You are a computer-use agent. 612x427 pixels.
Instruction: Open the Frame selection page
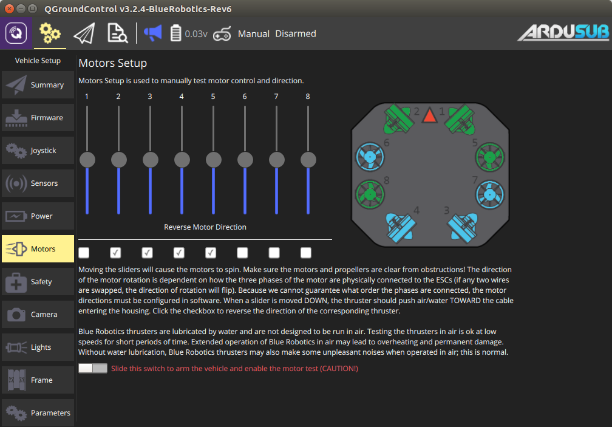point(38,380)
